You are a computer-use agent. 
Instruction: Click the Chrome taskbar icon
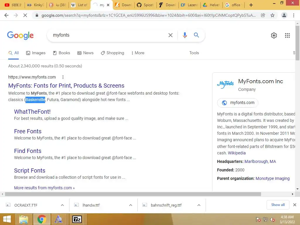42,219
